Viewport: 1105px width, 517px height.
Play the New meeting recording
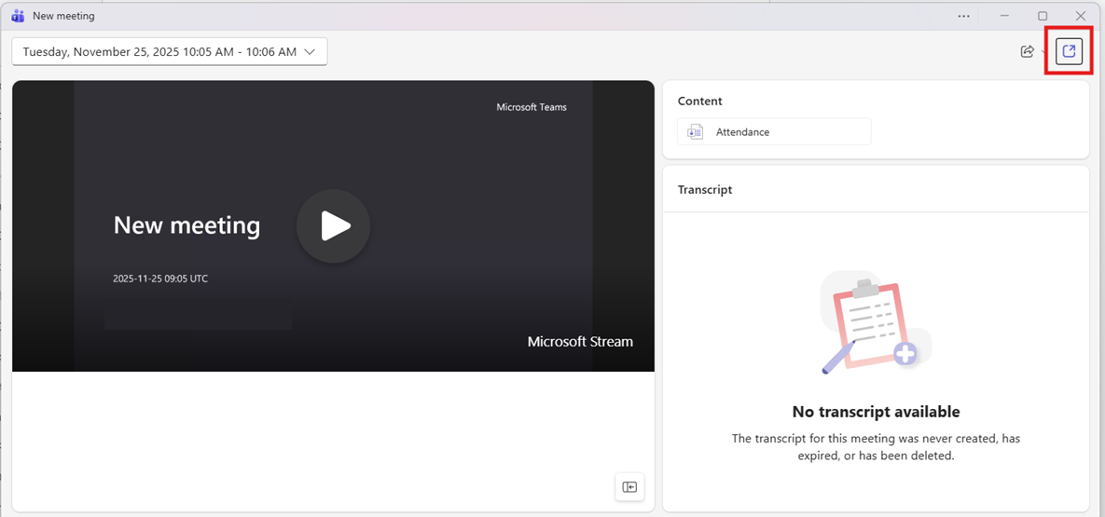point(333,226)
